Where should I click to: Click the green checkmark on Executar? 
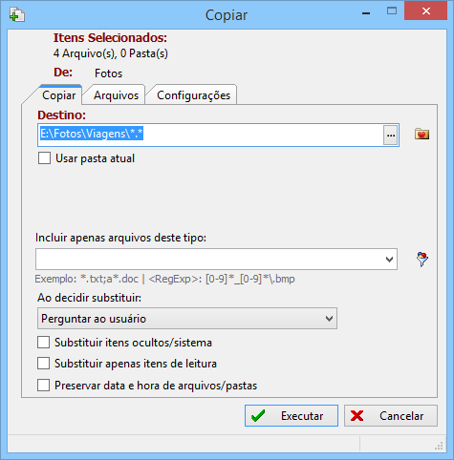pyautogui.click(x=258, y=415)
